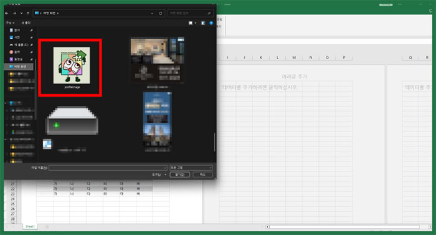The width and height of the screenshot is (436, 235).
Task: Select column header M in Excel
Action: point(294,57)
